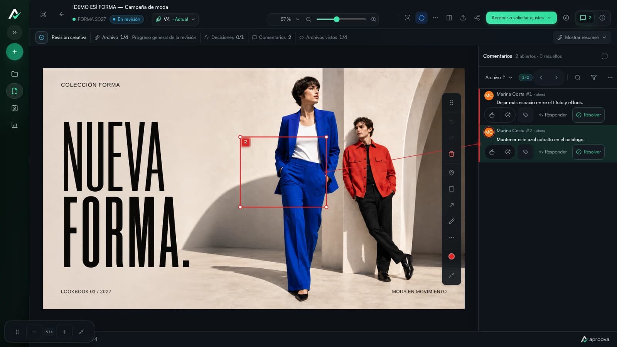The height and width of the screenshot is (347, 617).
Task: Collapse the annotation toolbar with arrows icon
Action: (x=452, y=275)
